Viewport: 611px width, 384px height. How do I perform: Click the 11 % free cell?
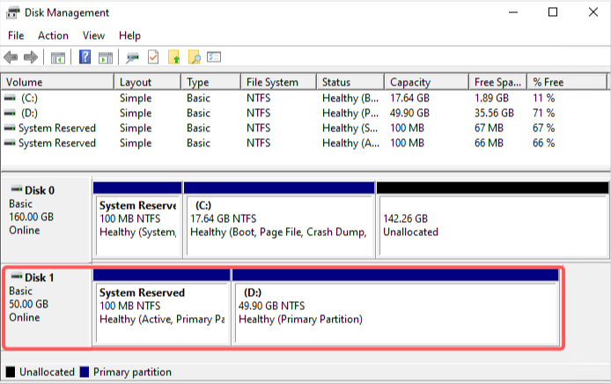tap(543, 99)
